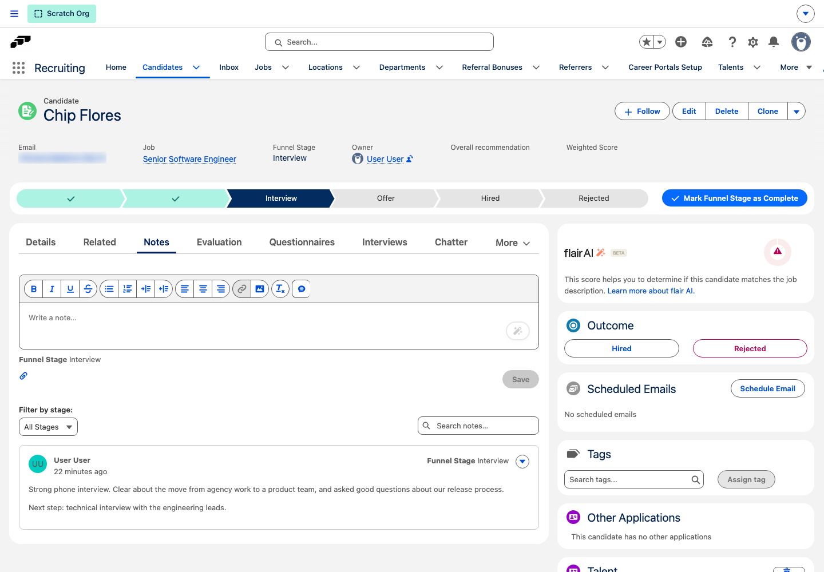Open the More tabs dropdown in record
This screenshot has height=572, width=824.
pyautogui.click(x=513, y=243)
